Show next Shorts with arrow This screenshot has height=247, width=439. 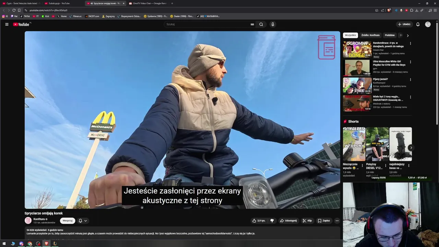pos(411,148)
